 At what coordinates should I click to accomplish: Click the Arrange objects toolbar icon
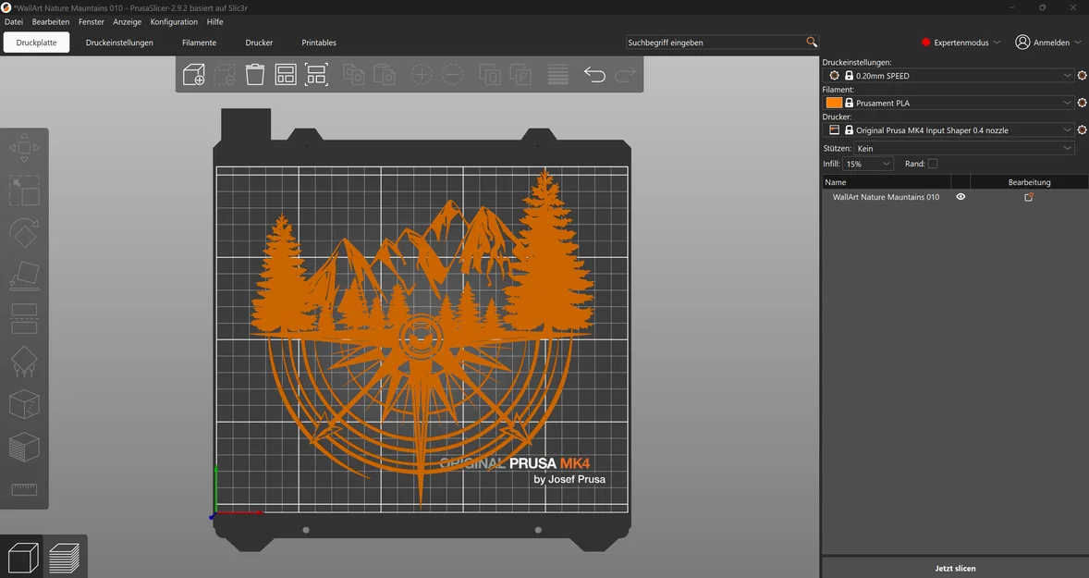pyautogui.click(x=286, y=74)
